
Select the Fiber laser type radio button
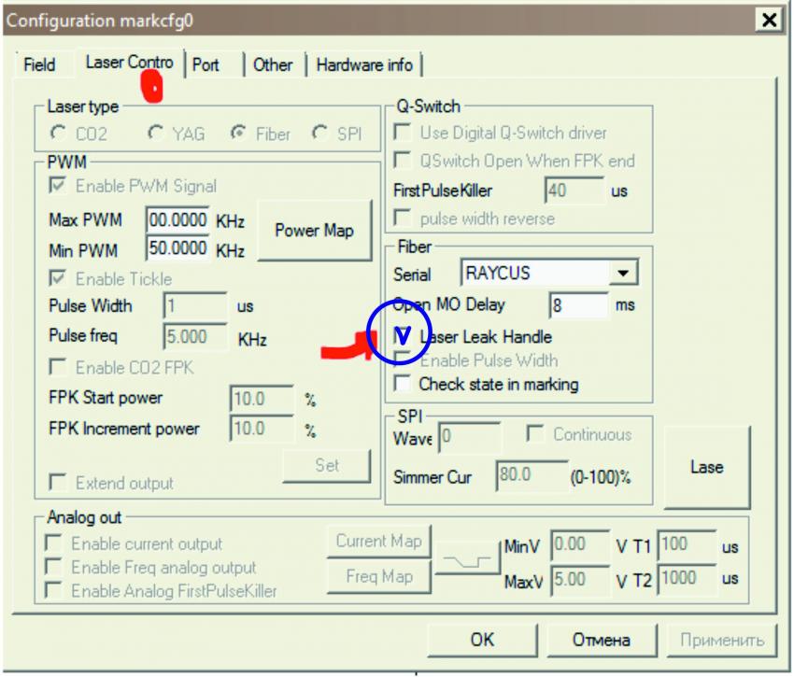point(236,134)
